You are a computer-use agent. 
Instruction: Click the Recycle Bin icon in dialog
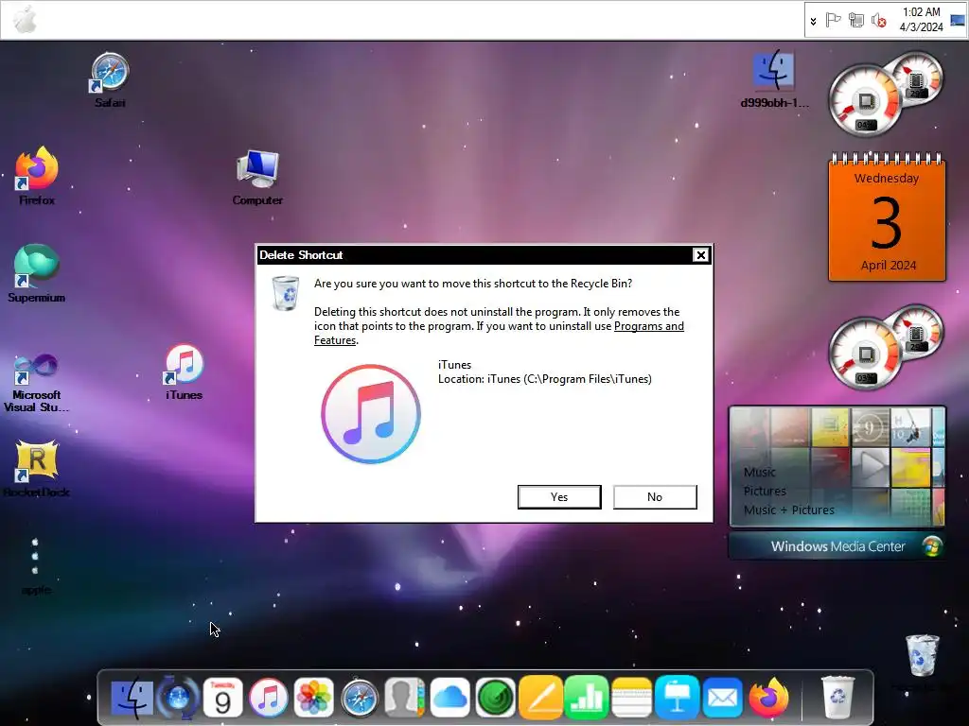[x=286, y=293]
